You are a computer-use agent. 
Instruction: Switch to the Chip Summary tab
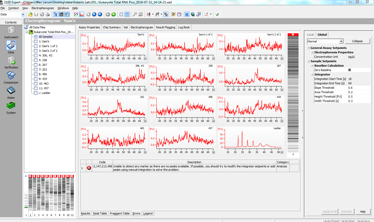point(112,27)
